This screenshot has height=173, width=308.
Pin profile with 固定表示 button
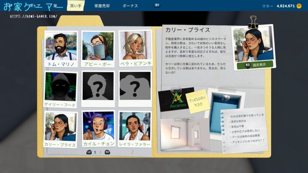[255, 65]
